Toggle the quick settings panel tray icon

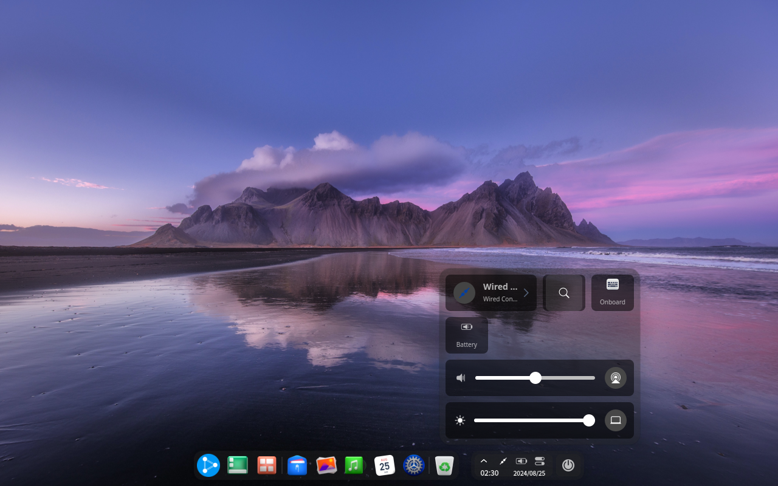tap(540, 461)
